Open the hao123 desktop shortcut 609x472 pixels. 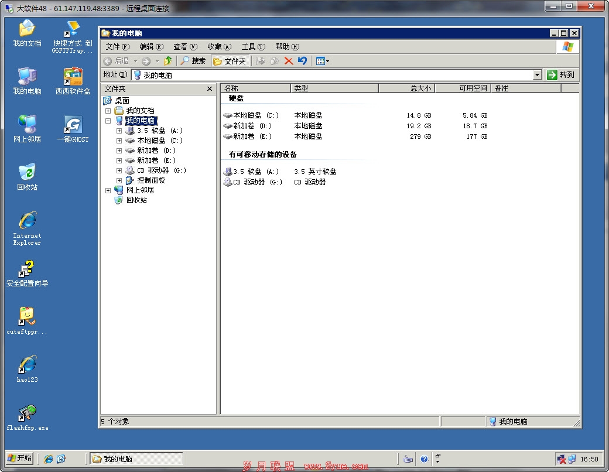(x=27, y=369)
